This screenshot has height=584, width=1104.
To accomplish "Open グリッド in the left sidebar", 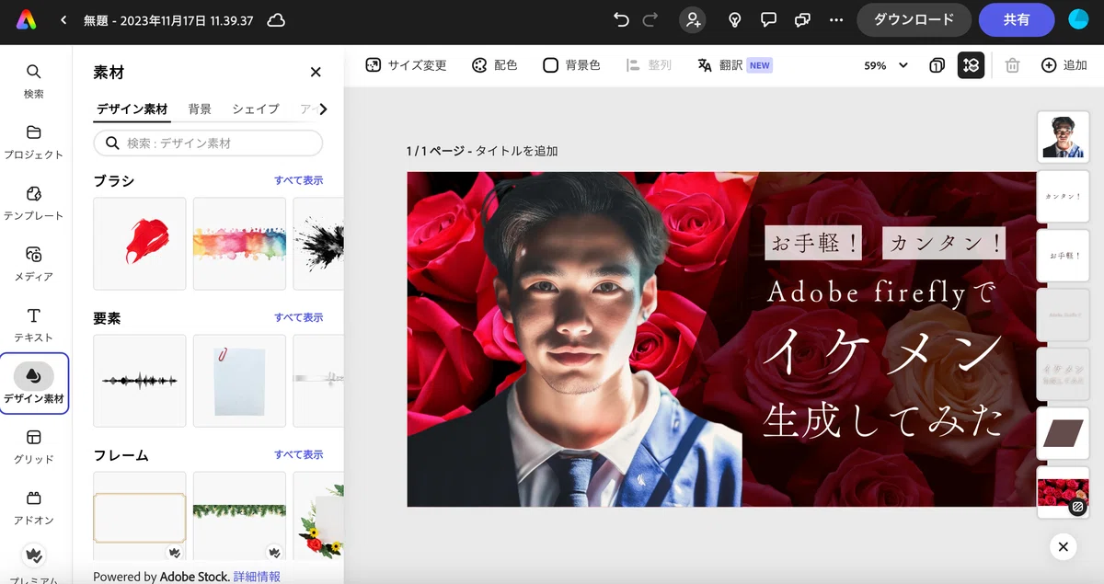I will click(33, 446).
